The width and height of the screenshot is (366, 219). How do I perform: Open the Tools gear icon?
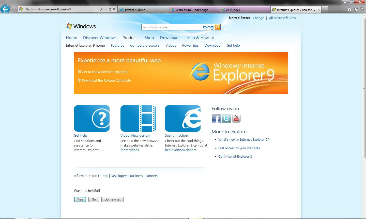click(362, 9)
